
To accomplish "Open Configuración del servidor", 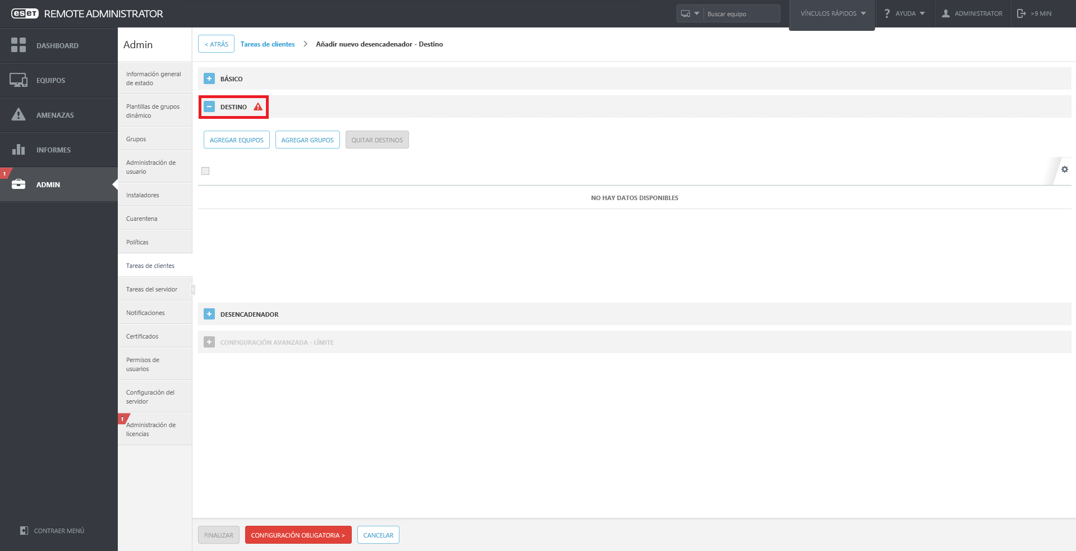I will click(155, 397).
